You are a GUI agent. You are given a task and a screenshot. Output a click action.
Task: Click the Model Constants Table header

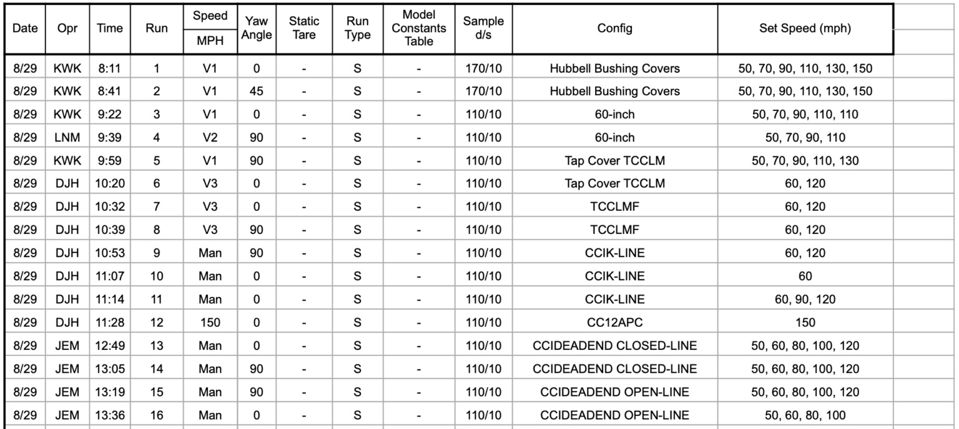[x=420, y=29]
